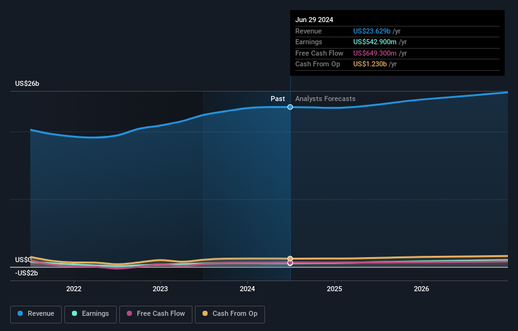Toggle the Free Cash Flow legend button
Viewport: 518px width, 331px height.
coord(156,314)
